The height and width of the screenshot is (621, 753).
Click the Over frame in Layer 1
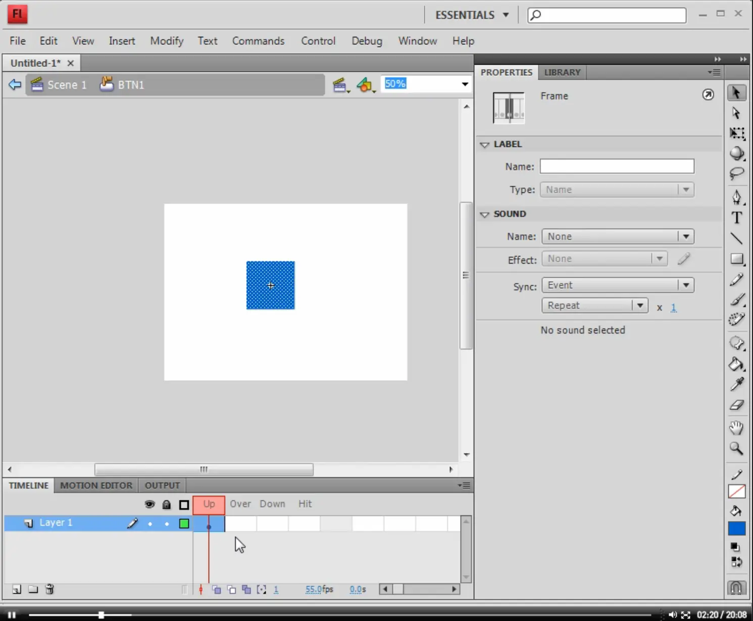coord(240,524)
